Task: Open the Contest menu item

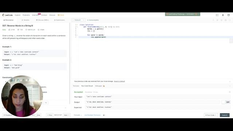Action: tap(44, 15)
